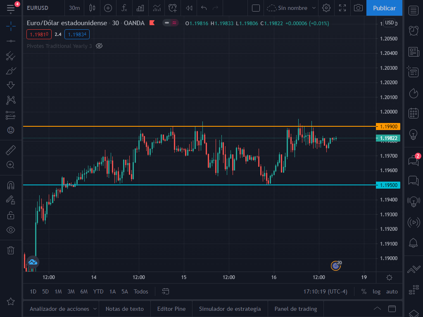Viewport: 423px width, 317px height.
Task: Select the 6M time range
Action: tap(84, 291)
